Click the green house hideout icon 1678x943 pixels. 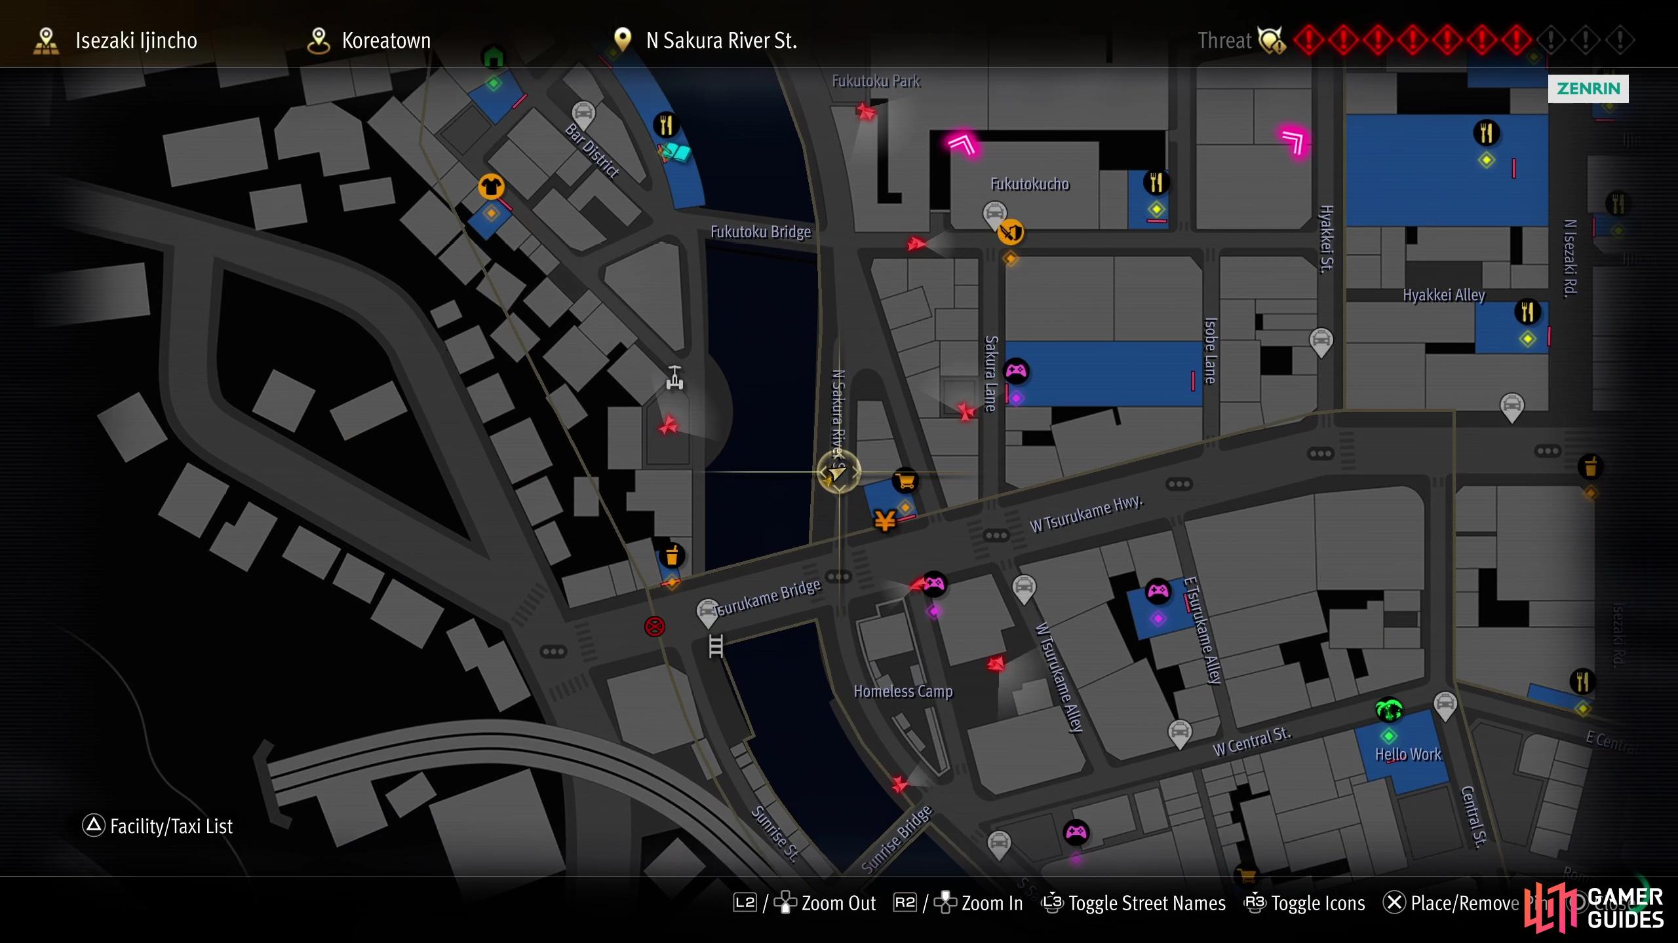pos(494,58)
